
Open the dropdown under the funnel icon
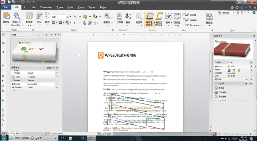pos(168,26)
